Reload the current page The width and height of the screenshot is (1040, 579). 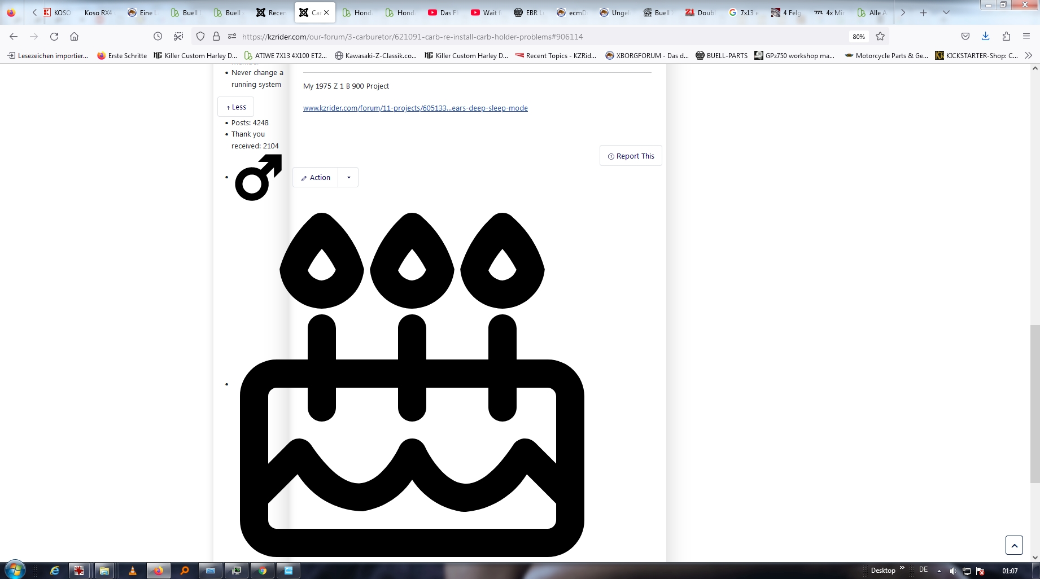tap(54, 37)
